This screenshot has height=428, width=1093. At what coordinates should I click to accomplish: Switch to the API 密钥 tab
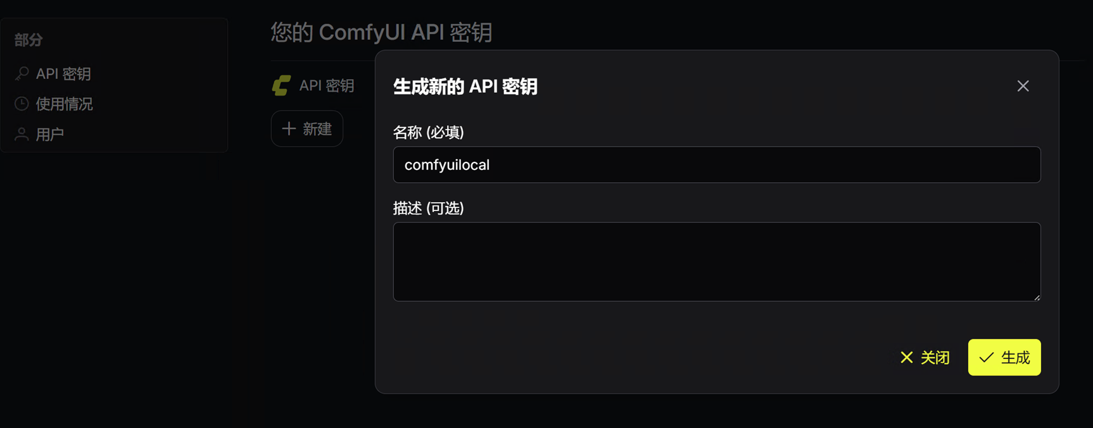pos(327,85)
